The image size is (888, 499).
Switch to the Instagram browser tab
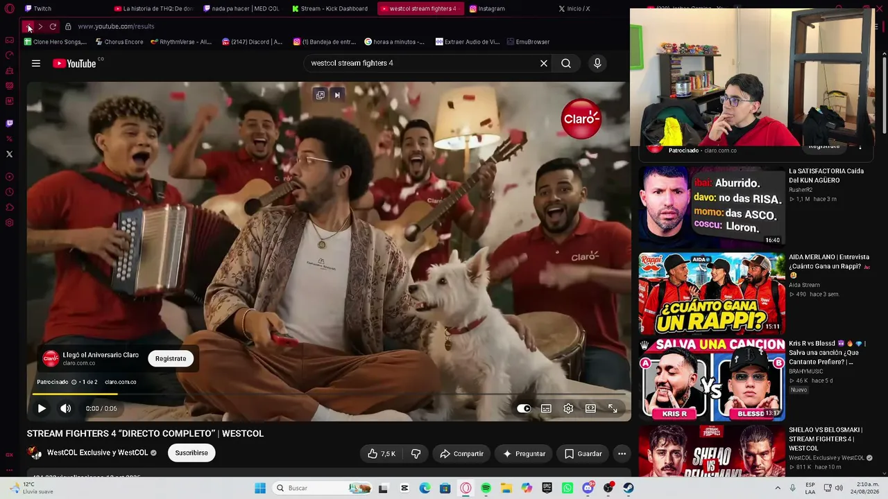(487, 8)
